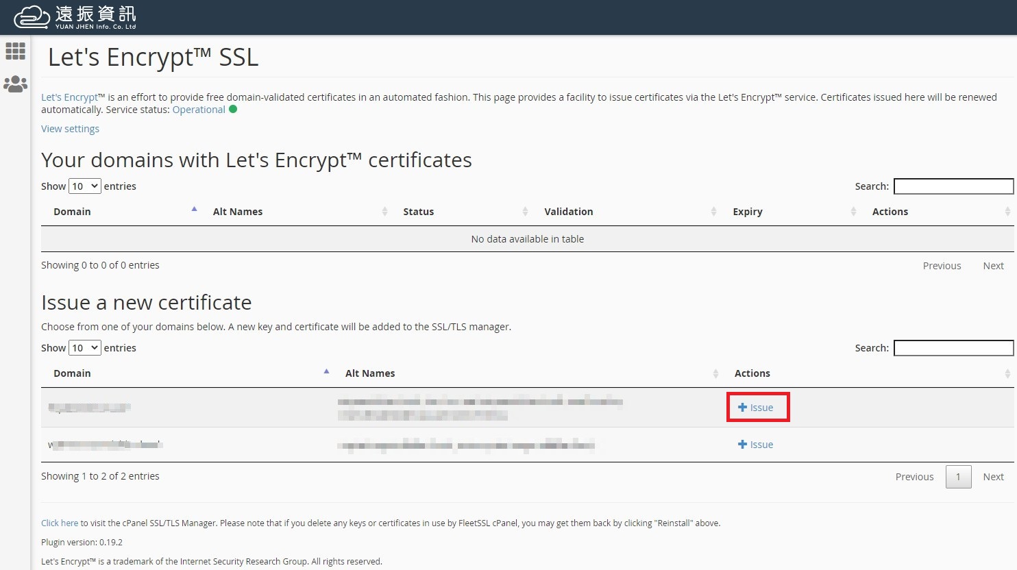Click the Actions header in certificates table
Screen dimensions: 1017x570
pos(890,212)
